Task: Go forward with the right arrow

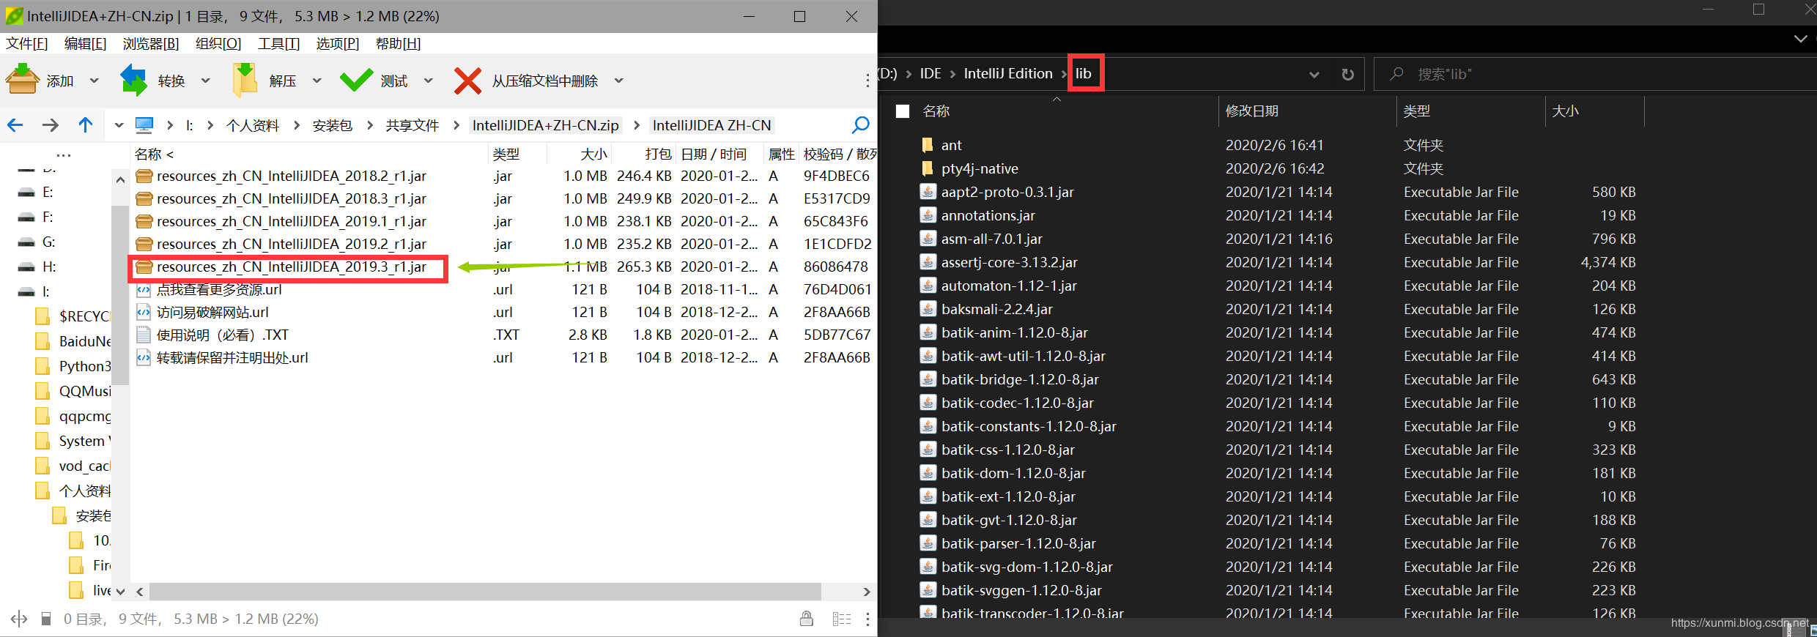Action: 51,125
